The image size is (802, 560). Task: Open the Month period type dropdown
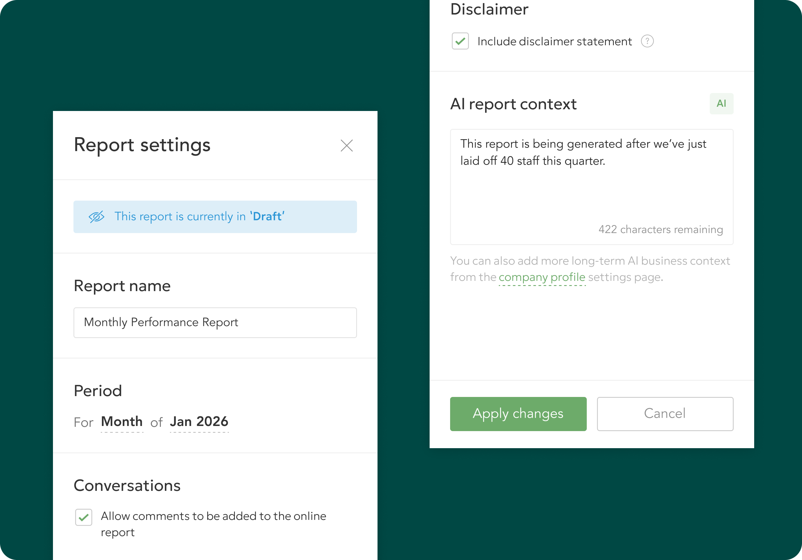[x=122, y=422]
